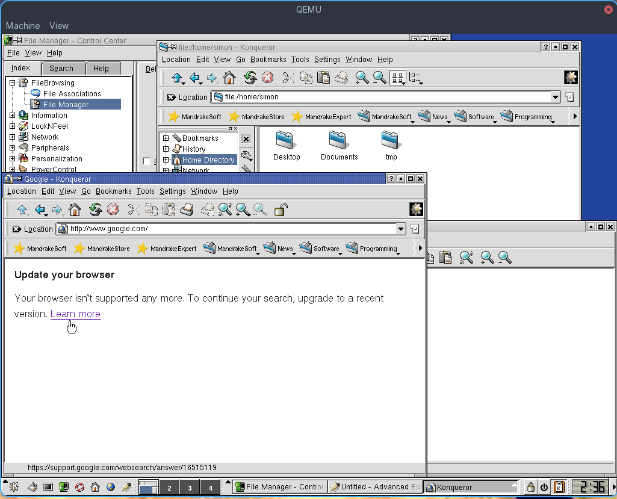Select Icon view button in file:/home/simon Konqueror

(x=398, y=78)
